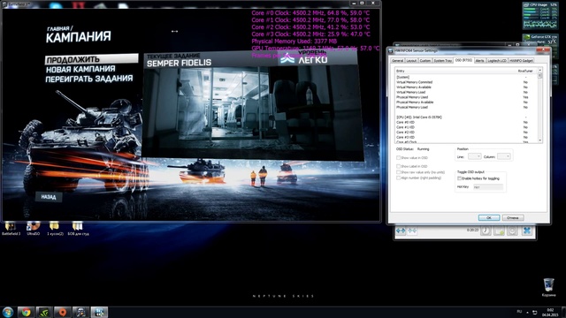Viewport: 566px width, 318px height.
Task: Select 'Virtual Memory Available' row
Action: point(468,87)
